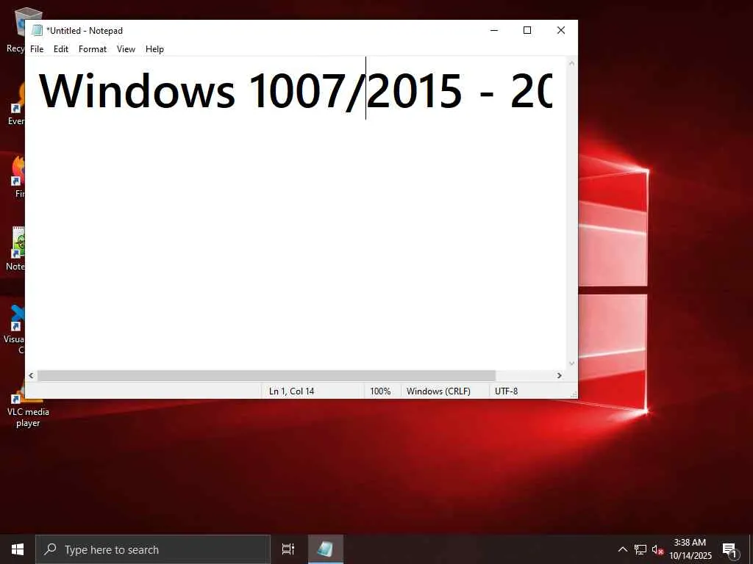Click the Notepad icon in the title bar
This screenshot has height=564, width=753.
point(37,30)
